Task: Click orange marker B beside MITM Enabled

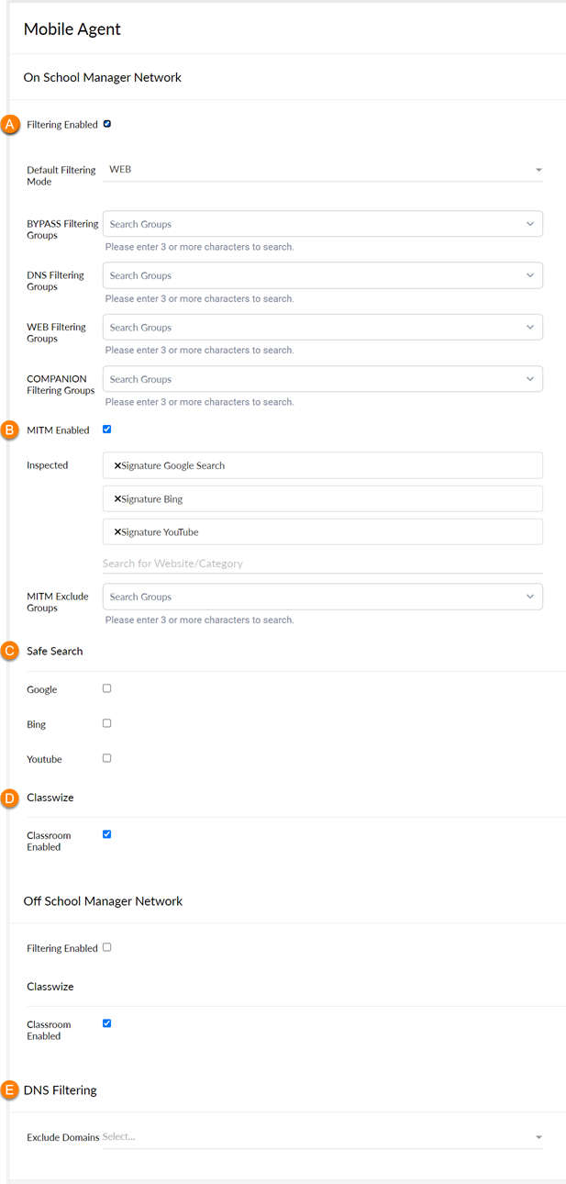Action: (11, 430)
